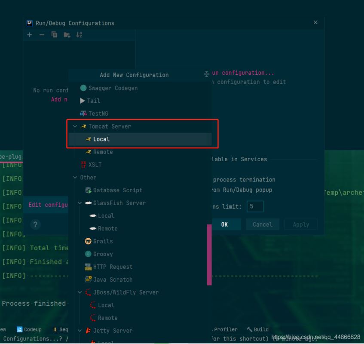
Task: Click the TestNG icon
Action: click(x=83, y=114)
